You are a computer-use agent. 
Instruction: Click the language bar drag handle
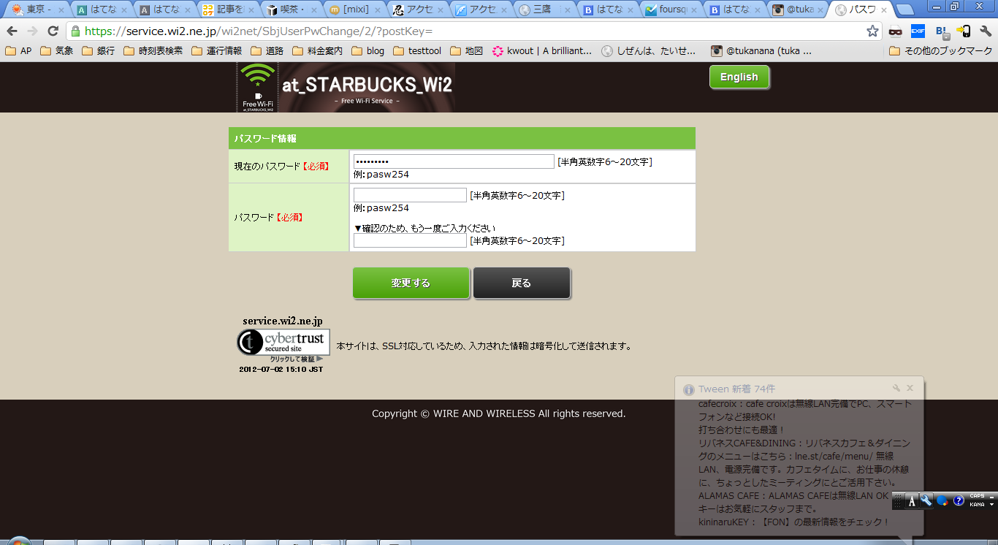898,501
